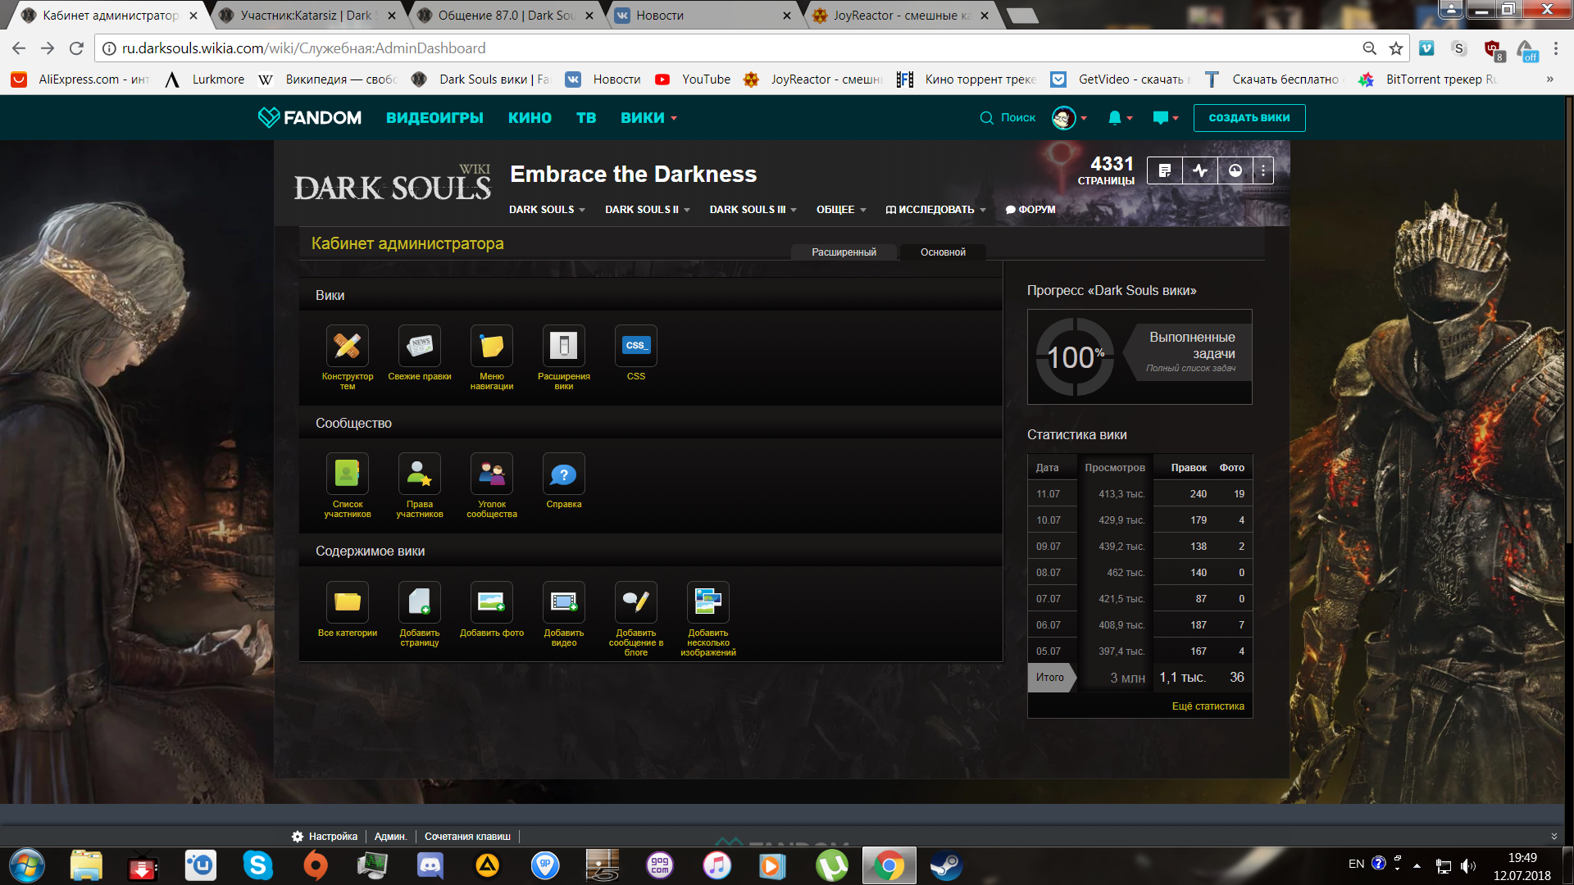Expand the DARK SOULS III navigation menu

pos(753,210)
